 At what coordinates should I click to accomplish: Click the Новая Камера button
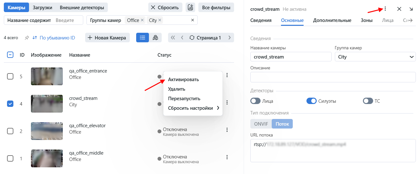point(107,38)
